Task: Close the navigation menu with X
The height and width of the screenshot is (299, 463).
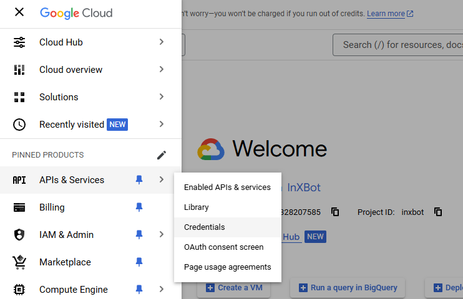Action: tap(19, 12)
